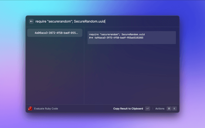Click the code preview block
The width and height of the screenshot is (205, 128).
pos(131,37)
